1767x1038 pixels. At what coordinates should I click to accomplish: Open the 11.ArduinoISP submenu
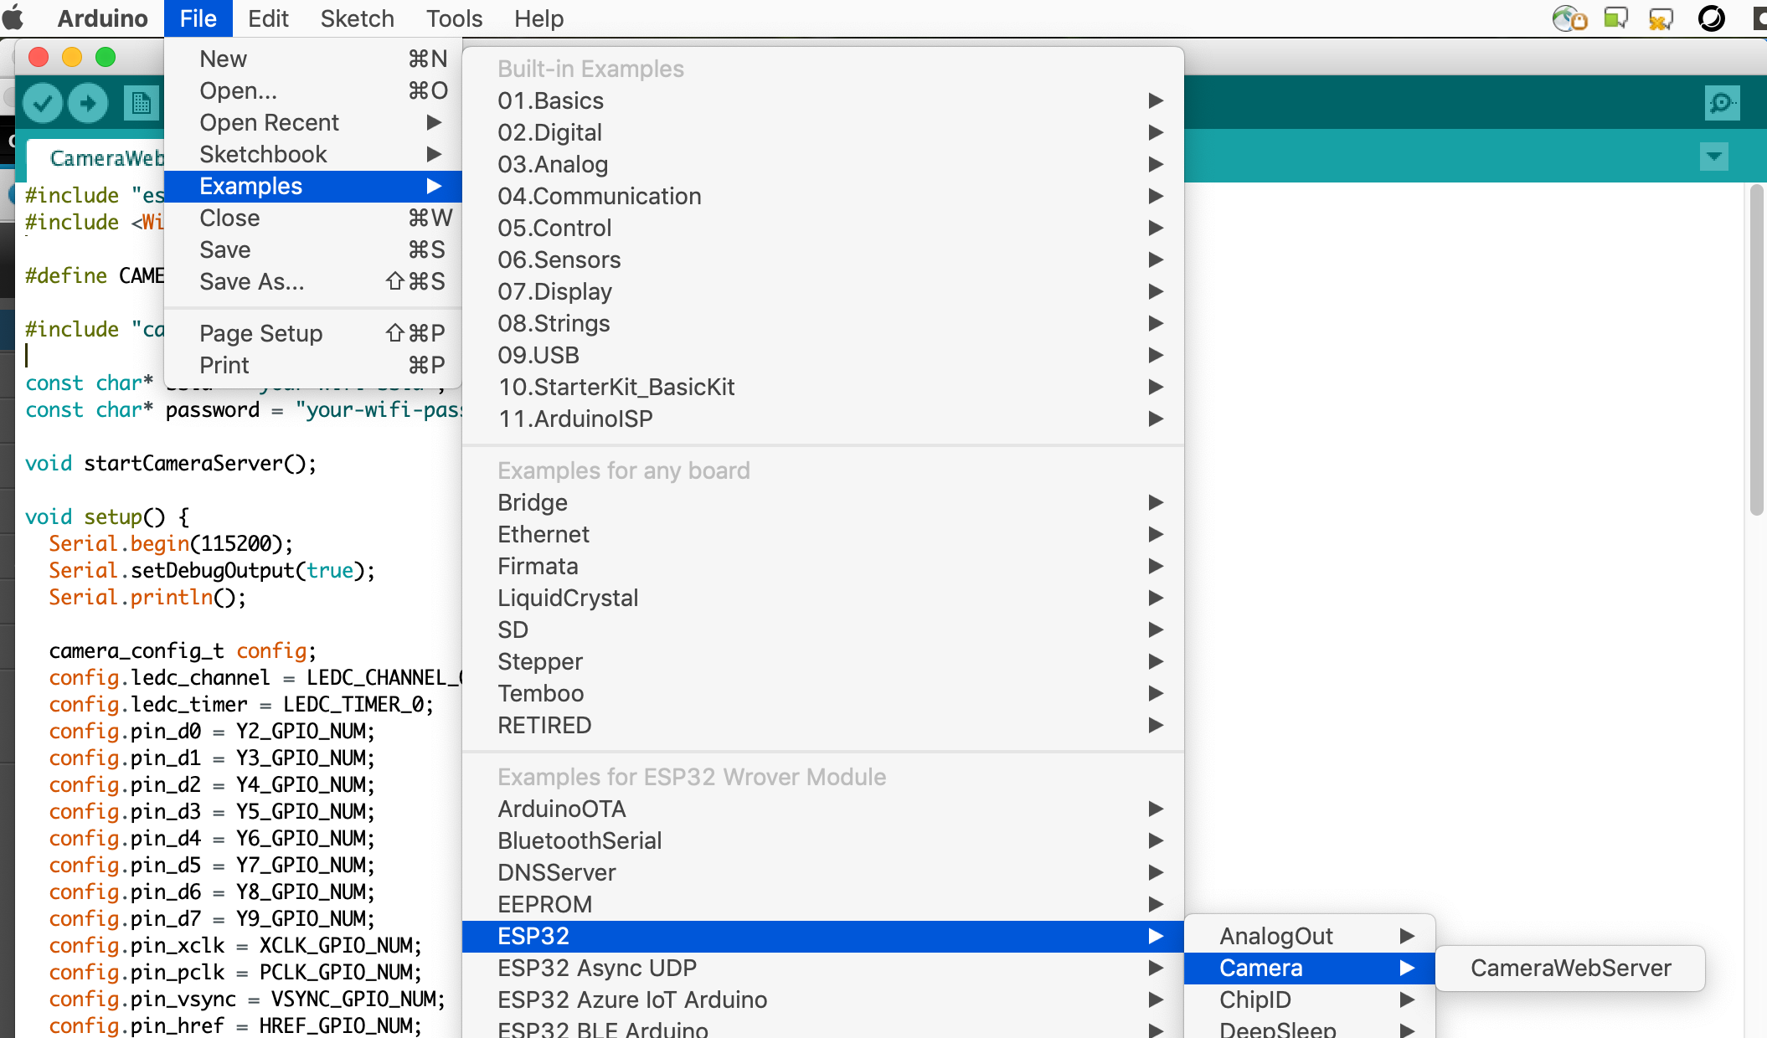(823, 419)
